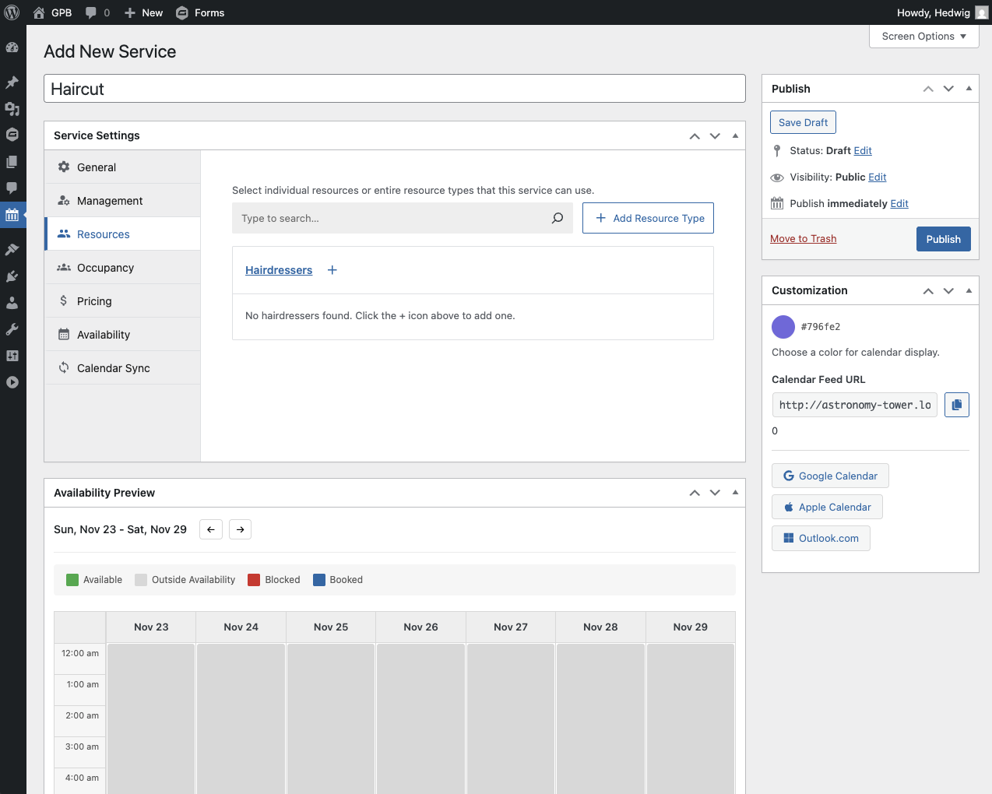Image resolution: width=992 pixels, height=794 pixels.
Task: Click the search magnifier icon
Action: (x=558, y=219)
